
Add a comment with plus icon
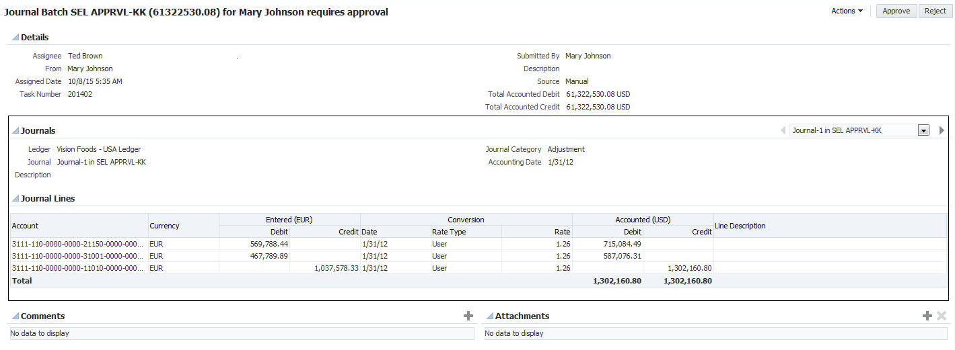[x=468, y=316]
